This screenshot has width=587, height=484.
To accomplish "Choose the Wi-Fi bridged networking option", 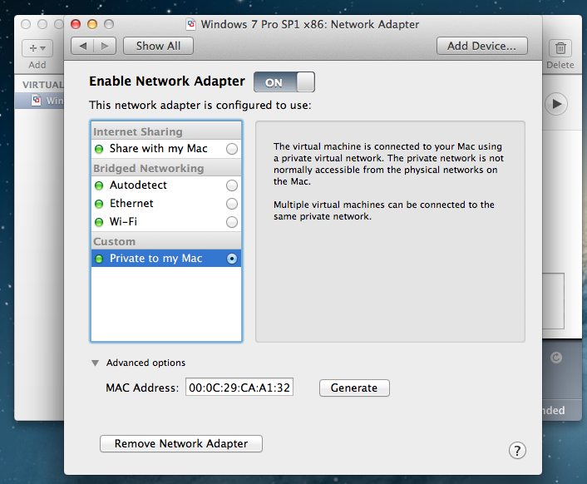I will click(x=231, y=222).
